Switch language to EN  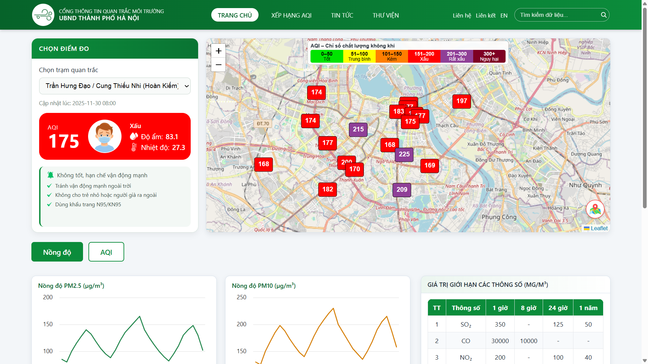[504, 15]
